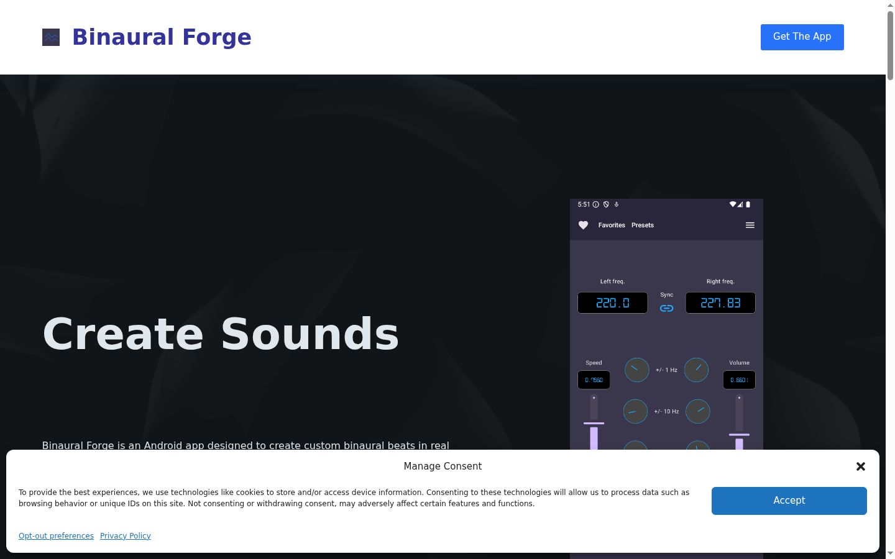Click the cellular signal icon in phone status bar
895x559 pixels.
[740, 204]
